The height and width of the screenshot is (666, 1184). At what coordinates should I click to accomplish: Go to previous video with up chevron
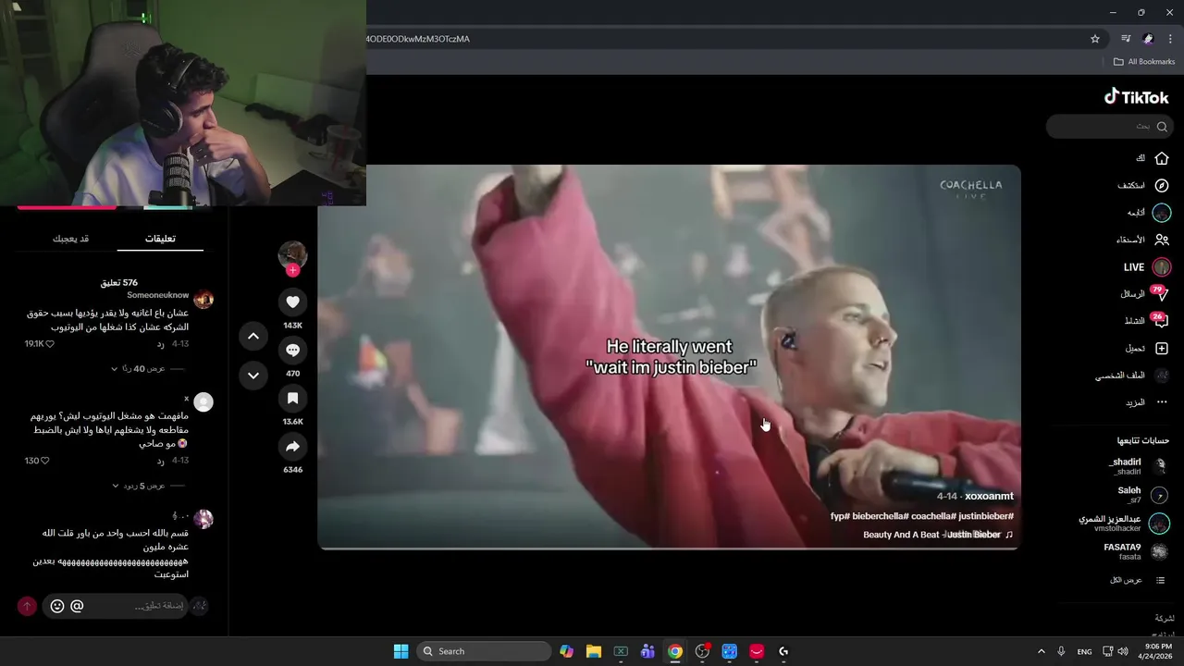[253, 337]
